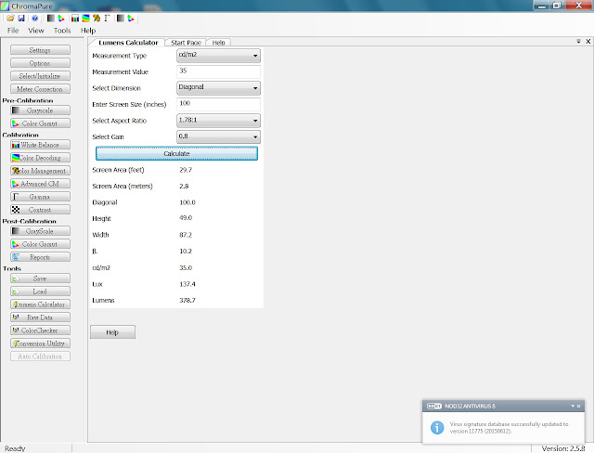Click the Gamma sidebar button
The height and width of the screenshot is (453, 594).
click(x=40, y=197)
